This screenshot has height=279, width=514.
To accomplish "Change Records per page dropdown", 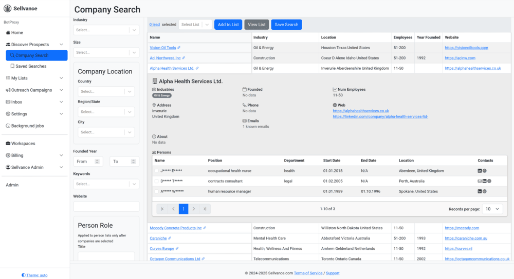I will 492,209.
